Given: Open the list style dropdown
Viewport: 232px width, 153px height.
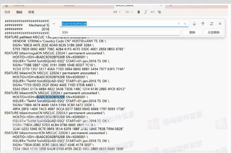Looking at the screenshot, I should tap(129, 12).
